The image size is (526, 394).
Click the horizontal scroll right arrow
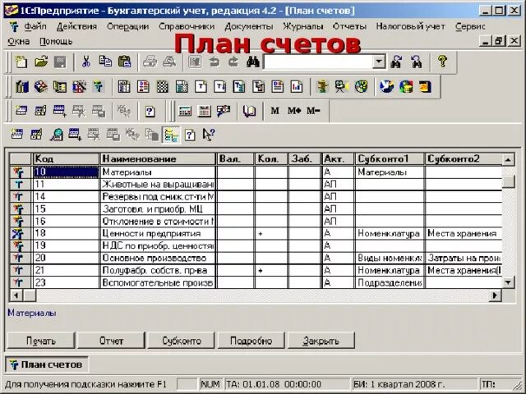tap(495, 295)
